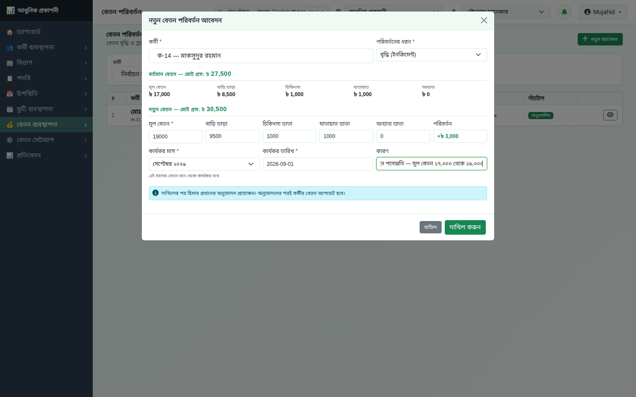
Task: Open ছুটি ব্যবস্থাপনা menu item
Action: point(46,109)
